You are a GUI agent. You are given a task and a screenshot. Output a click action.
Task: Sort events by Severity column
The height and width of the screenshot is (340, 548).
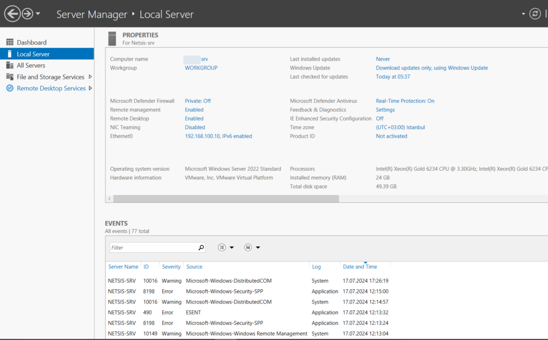(171, 267)
